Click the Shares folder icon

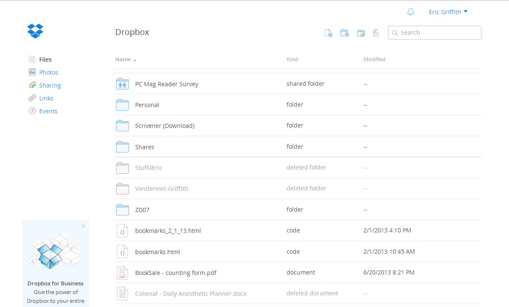point(122,147)
